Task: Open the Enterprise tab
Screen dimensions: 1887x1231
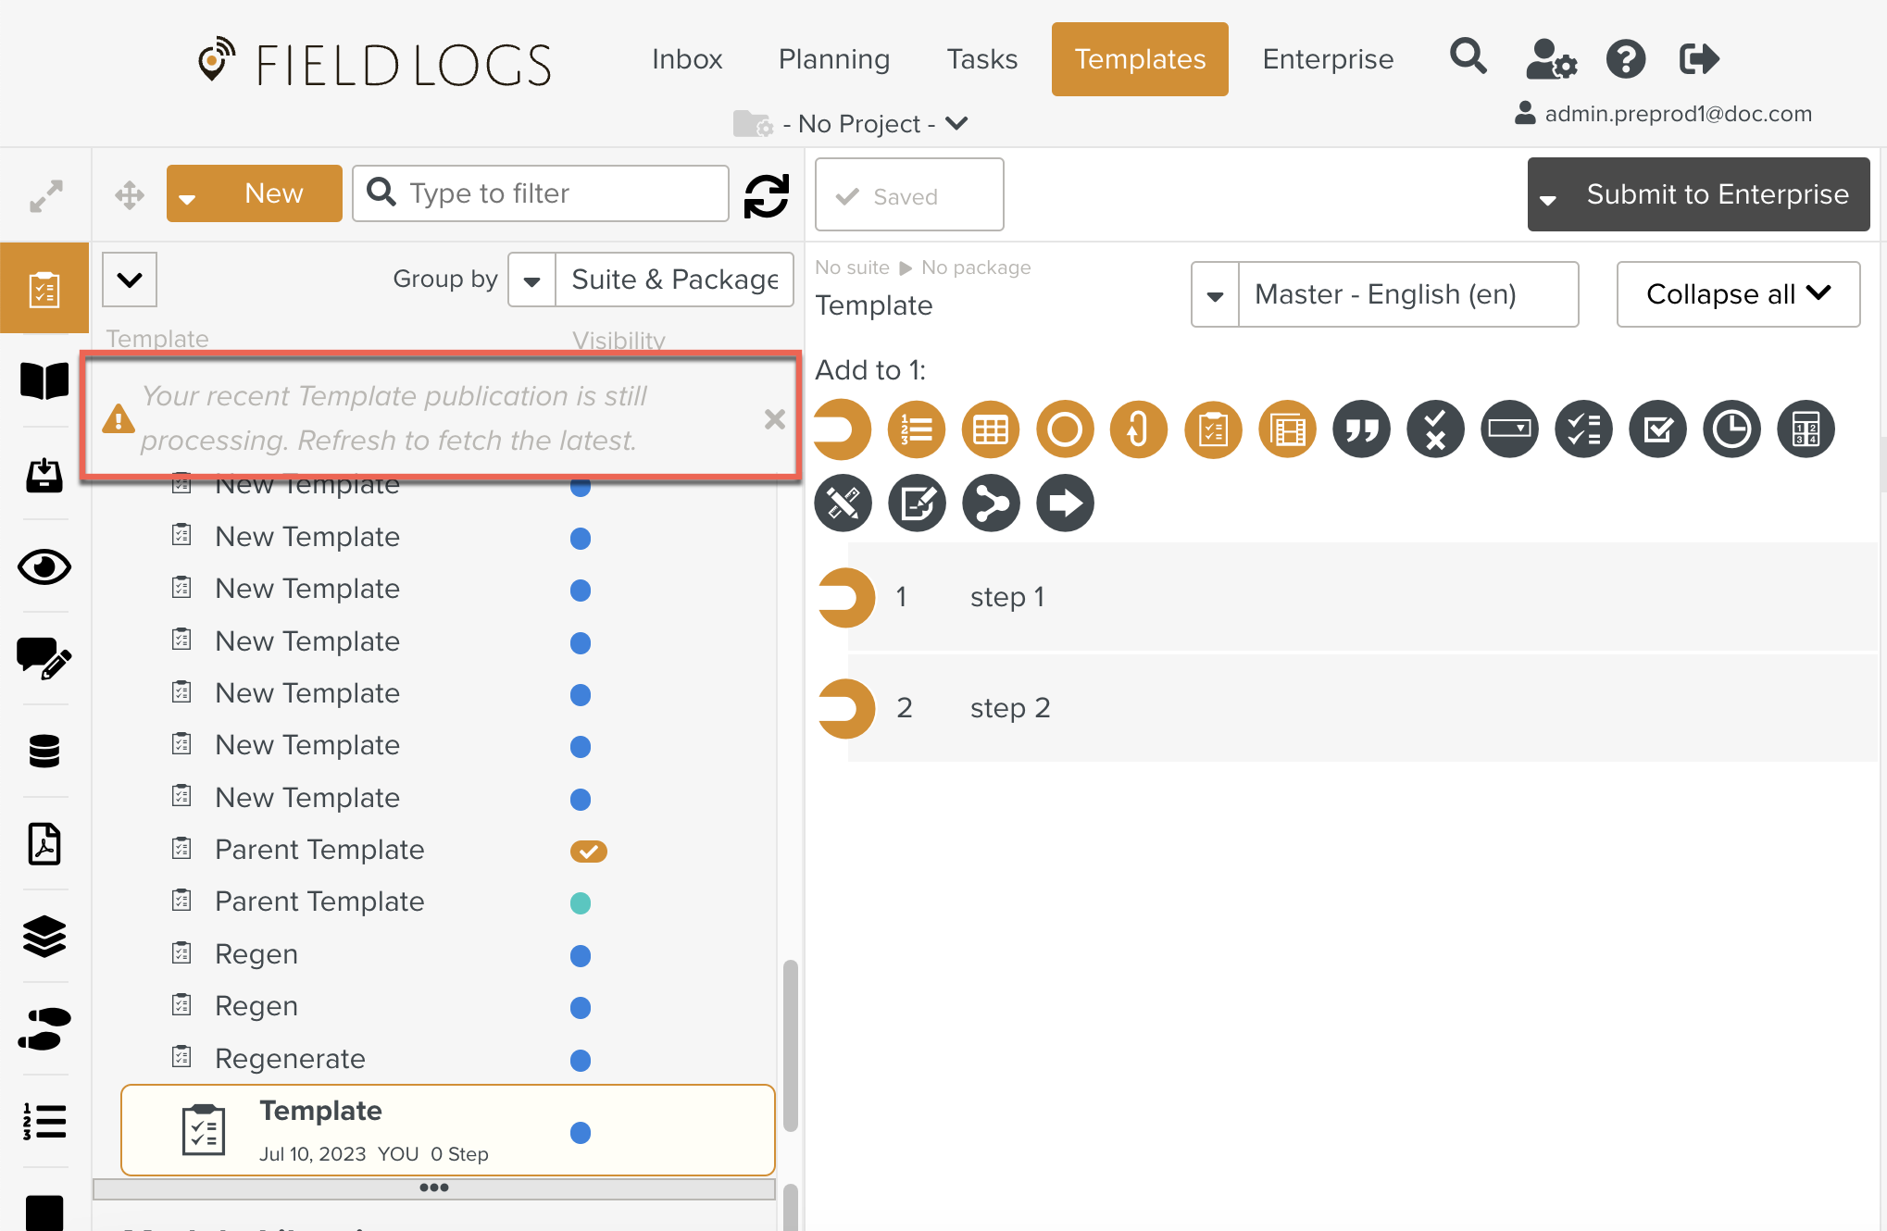Action: point(1327,59)
